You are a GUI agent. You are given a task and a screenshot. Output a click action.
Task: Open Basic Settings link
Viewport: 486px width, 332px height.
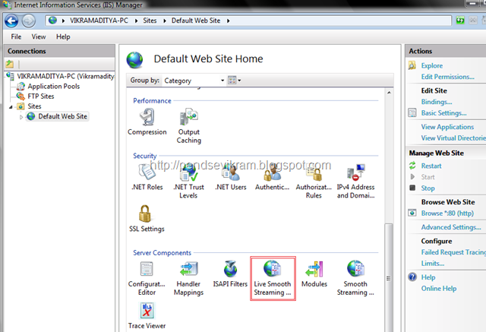443,113
